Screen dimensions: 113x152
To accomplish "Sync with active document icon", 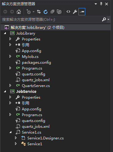I will (39, 12).
